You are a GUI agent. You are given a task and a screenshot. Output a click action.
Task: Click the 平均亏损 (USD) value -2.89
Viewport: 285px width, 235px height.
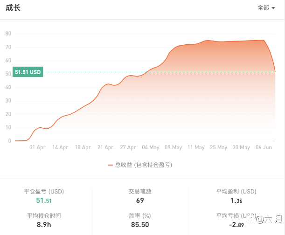tap(236, 225)
